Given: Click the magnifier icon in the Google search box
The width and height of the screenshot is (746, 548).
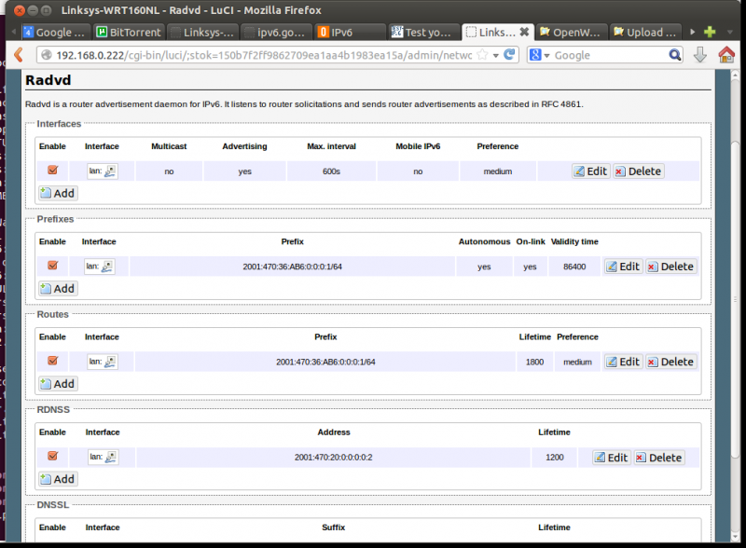Looking at the screenshot, I should coord(673,54).
